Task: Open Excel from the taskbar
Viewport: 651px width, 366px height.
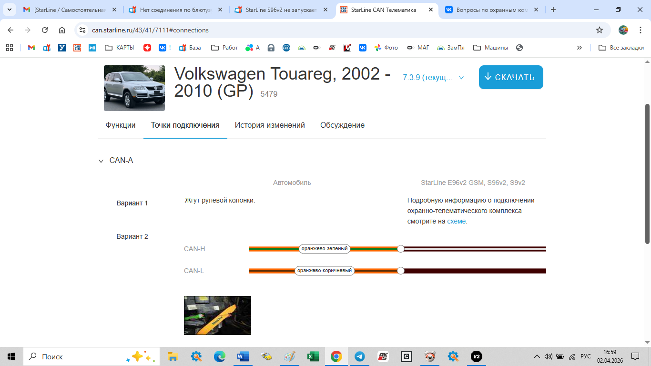Action: click(x=313, y=356)
